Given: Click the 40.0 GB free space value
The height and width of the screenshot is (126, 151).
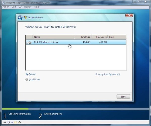Looking at the screenshot, I should 103,42.
